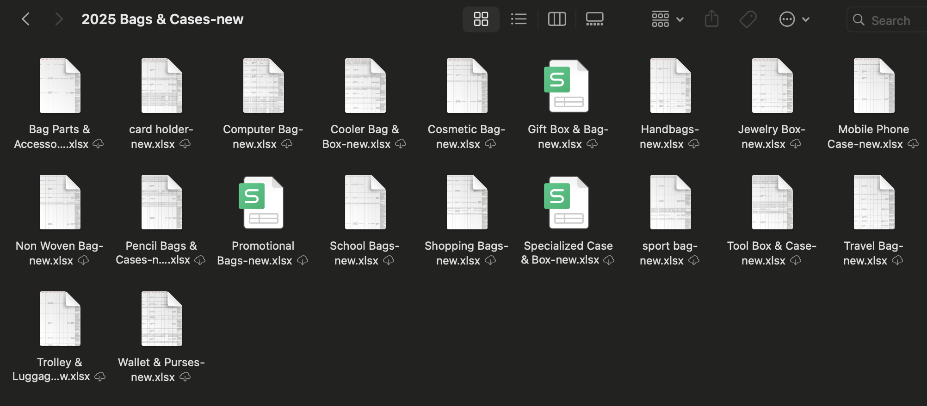
Task: Click cloud download icon beside Wallet & Purses-new.xlsx
Action: click(185, 377)
